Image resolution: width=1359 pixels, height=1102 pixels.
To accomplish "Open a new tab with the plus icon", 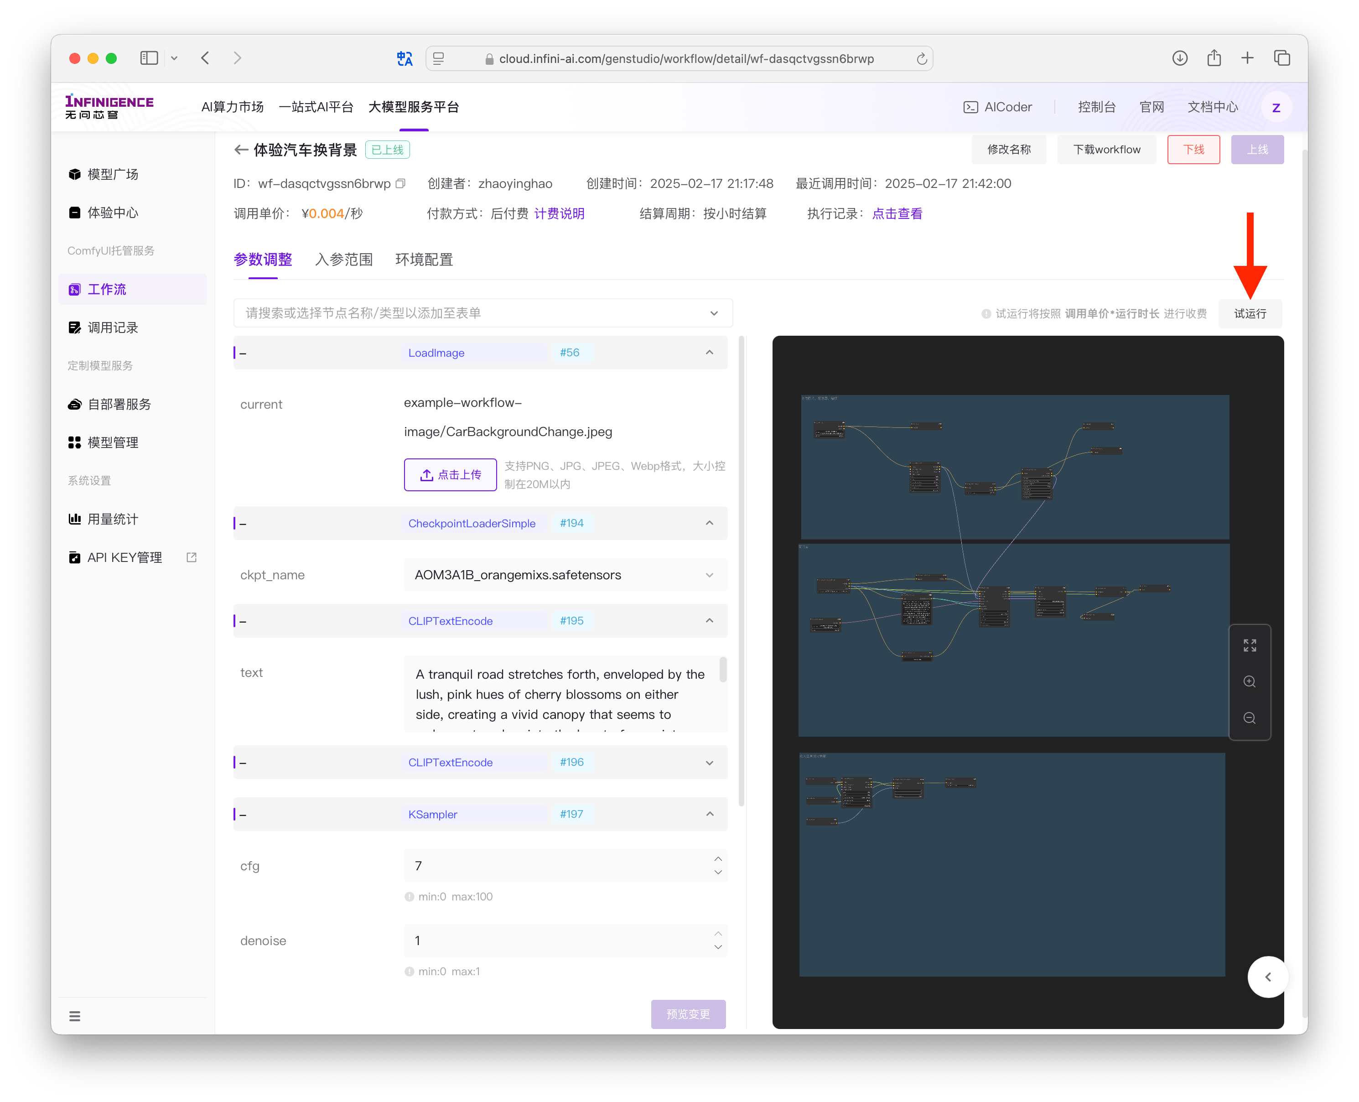I will [1247, 58].
